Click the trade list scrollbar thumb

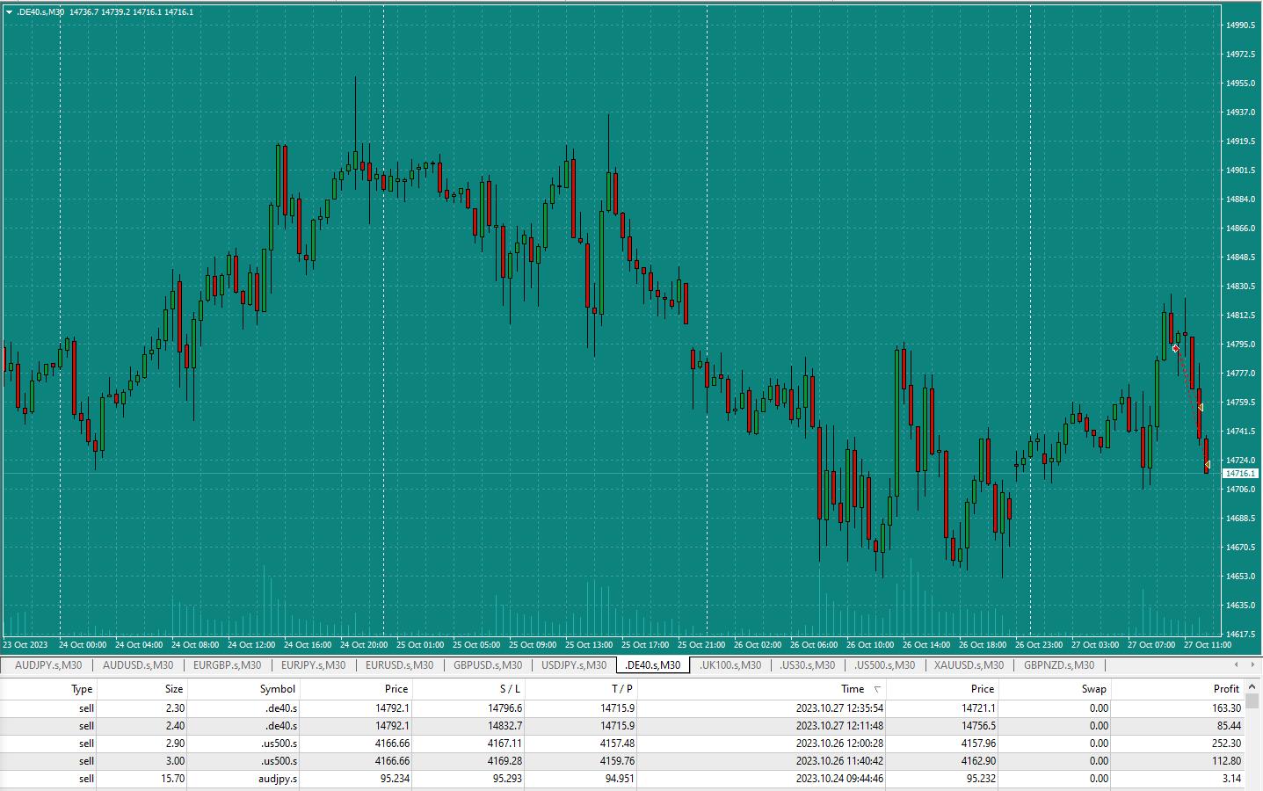pos(1252,701)
